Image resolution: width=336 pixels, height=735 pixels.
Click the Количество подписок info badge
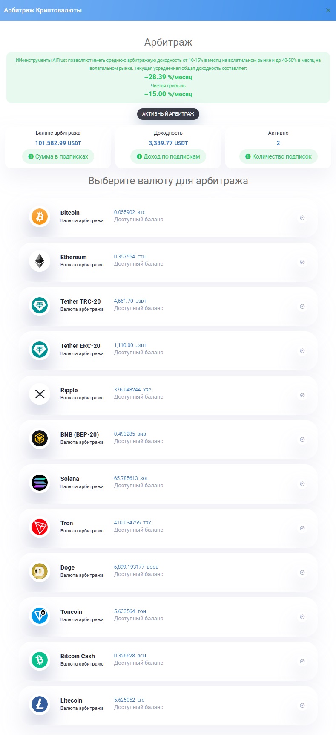[279, 156]
